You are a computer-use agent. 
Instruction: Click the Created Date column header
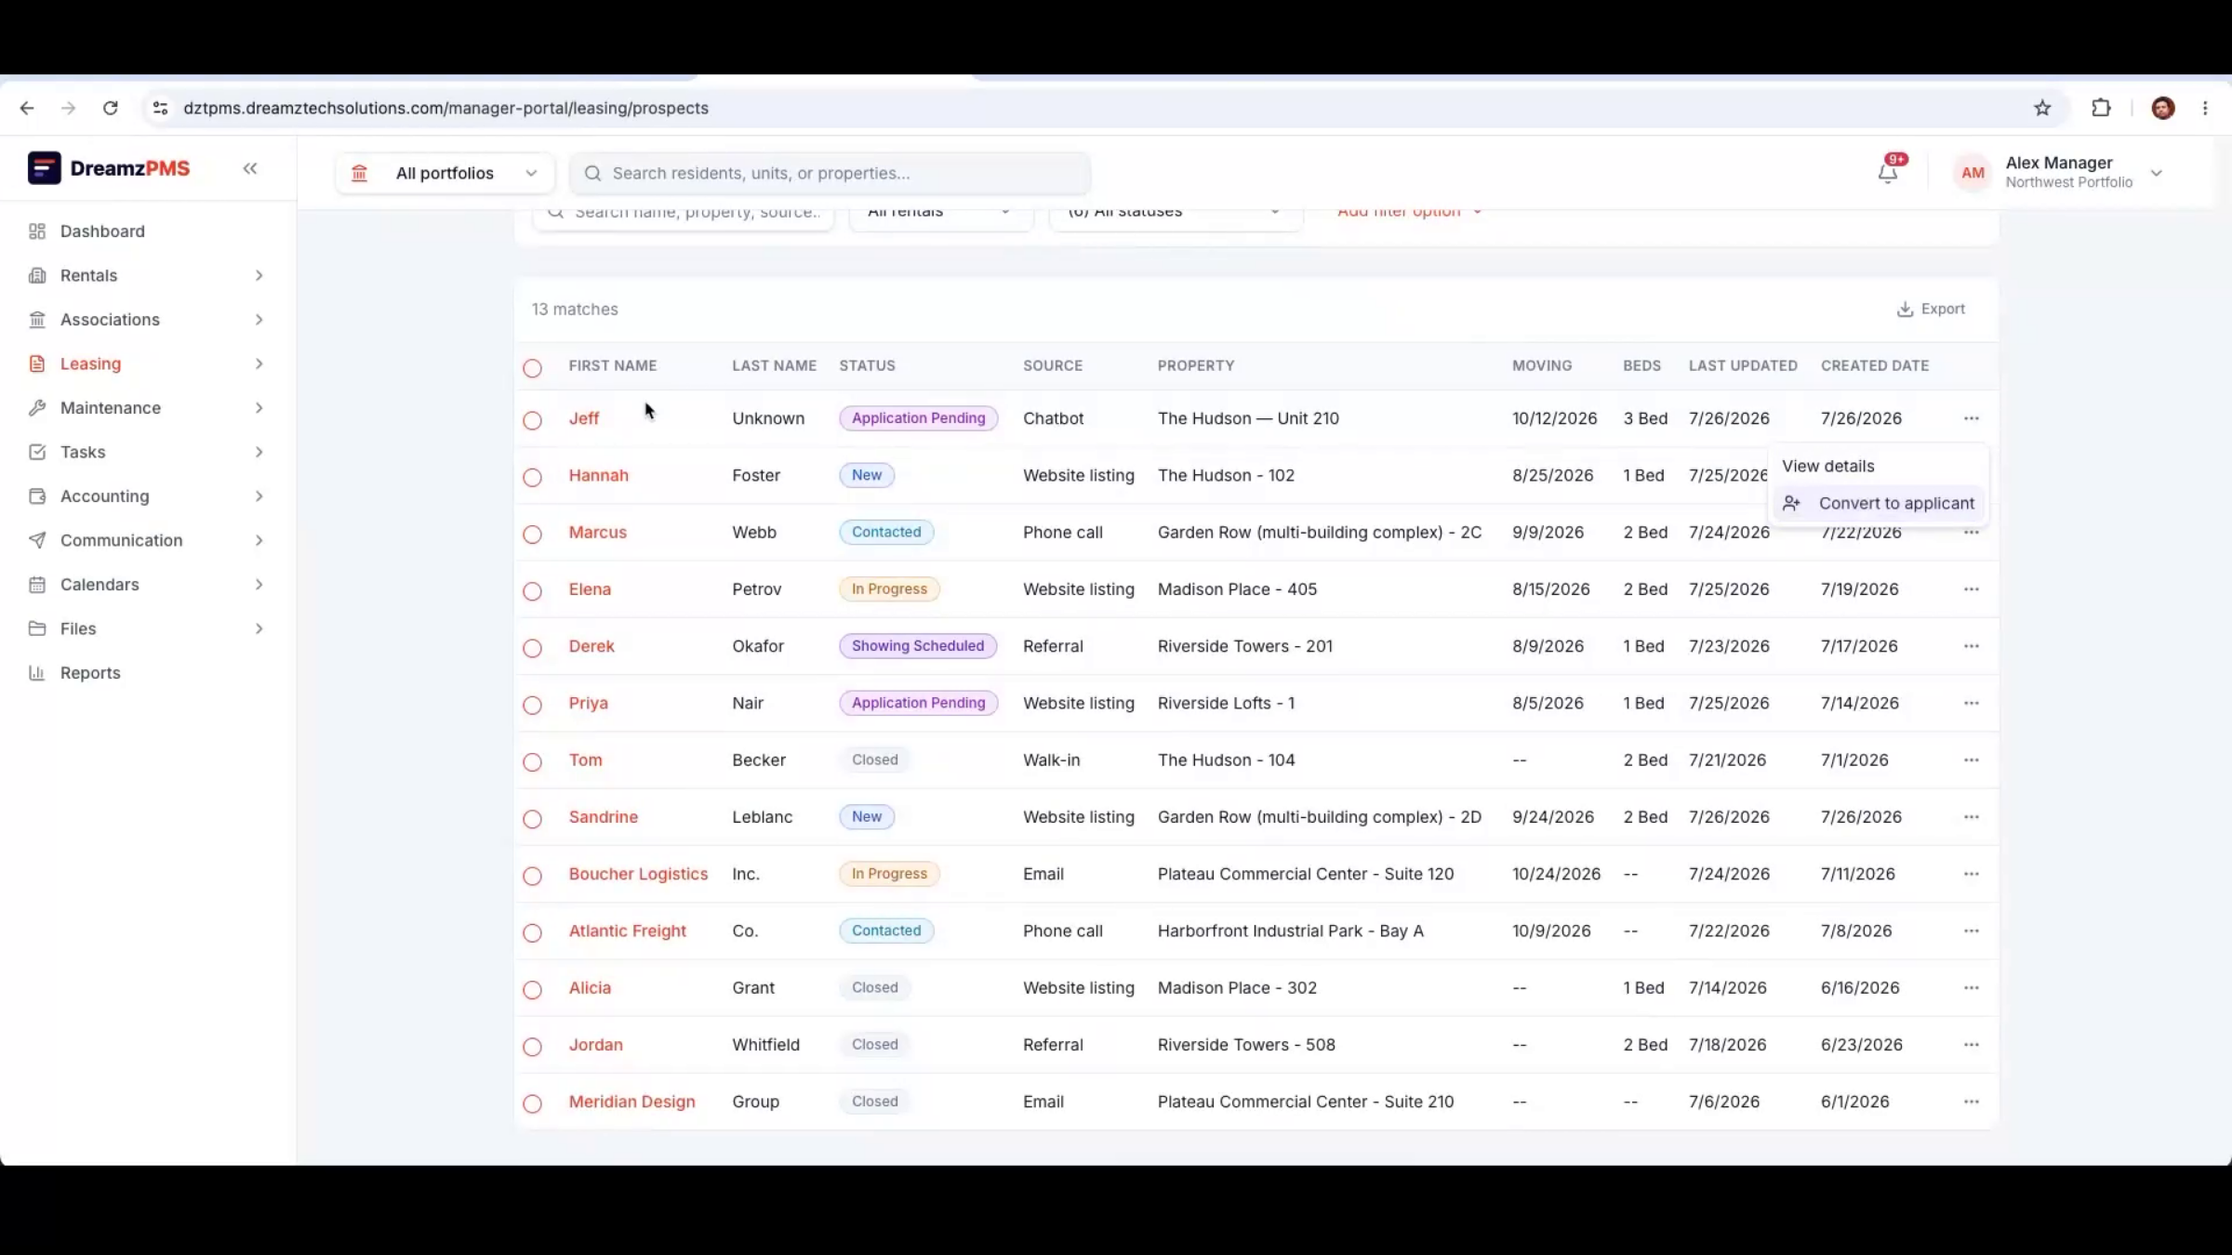tap(1874, 365)
